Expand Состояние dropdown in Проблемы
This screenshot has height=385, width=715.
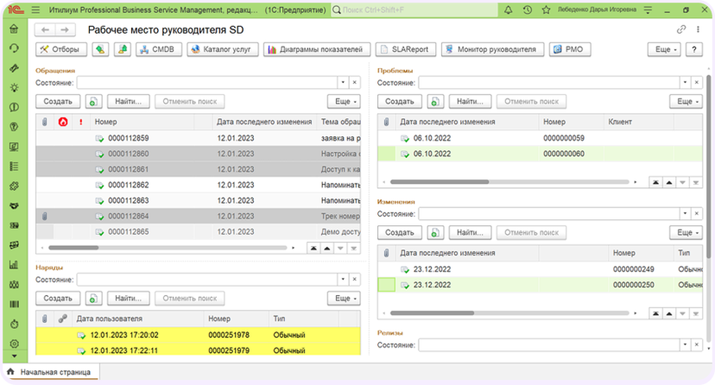click(x=685, y=83)
